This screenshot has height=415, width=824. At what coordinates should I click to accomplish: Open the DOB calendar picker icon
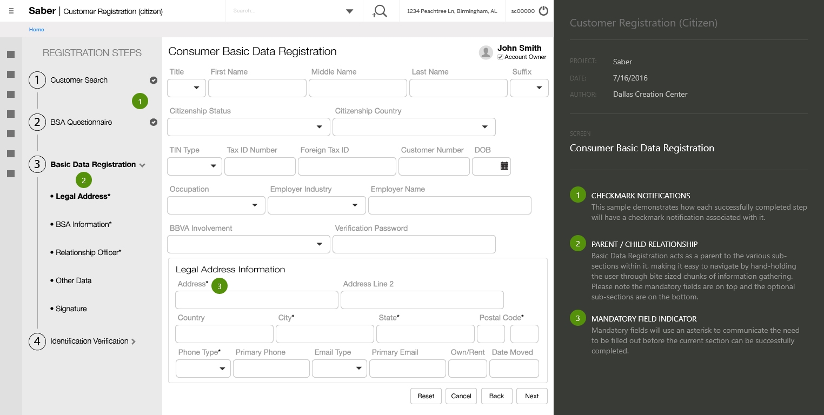click(504, 166)
